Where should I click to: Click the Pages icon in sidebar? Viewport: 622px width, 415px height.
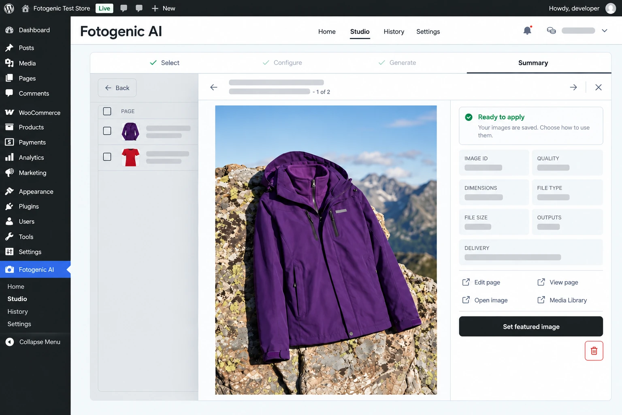click(x=9, y=78)
